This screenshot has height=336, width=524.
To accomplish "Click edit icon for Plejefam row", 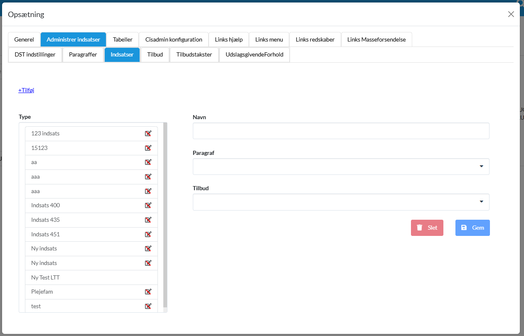I will (x=148, y=292).
